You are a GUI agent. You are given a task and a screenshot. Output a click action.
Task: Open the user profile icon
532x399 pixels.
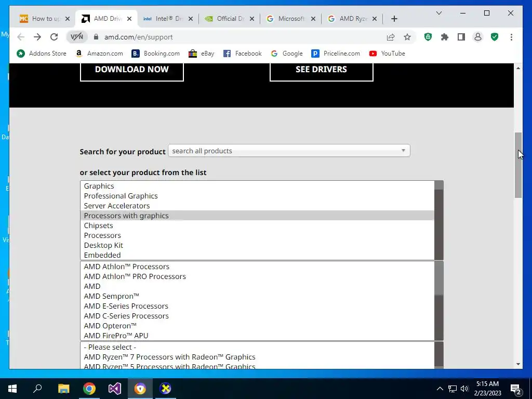point(478,37)
